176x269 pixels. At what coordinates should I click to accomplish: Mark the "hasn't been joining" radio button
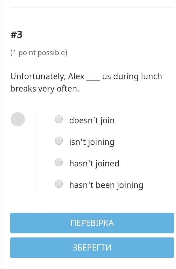click(59, 184)
